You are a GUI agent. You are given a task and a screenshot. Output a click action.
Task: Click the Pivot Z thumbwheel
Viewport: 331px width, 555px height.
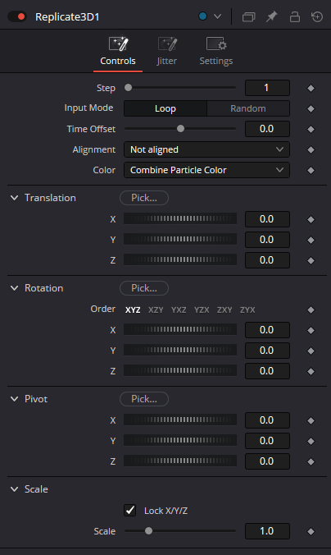click(x=180, y=461)
